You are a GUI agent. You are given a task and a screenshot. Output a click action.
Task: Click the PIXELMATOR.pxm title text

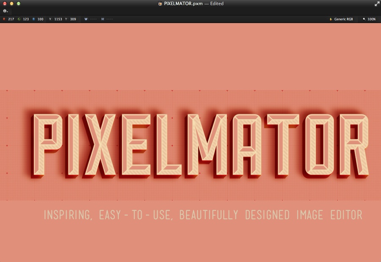183,4
